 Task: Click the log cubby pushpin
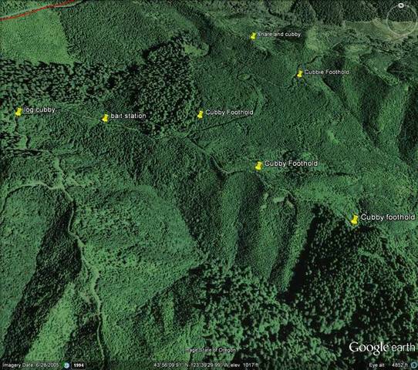19,112
